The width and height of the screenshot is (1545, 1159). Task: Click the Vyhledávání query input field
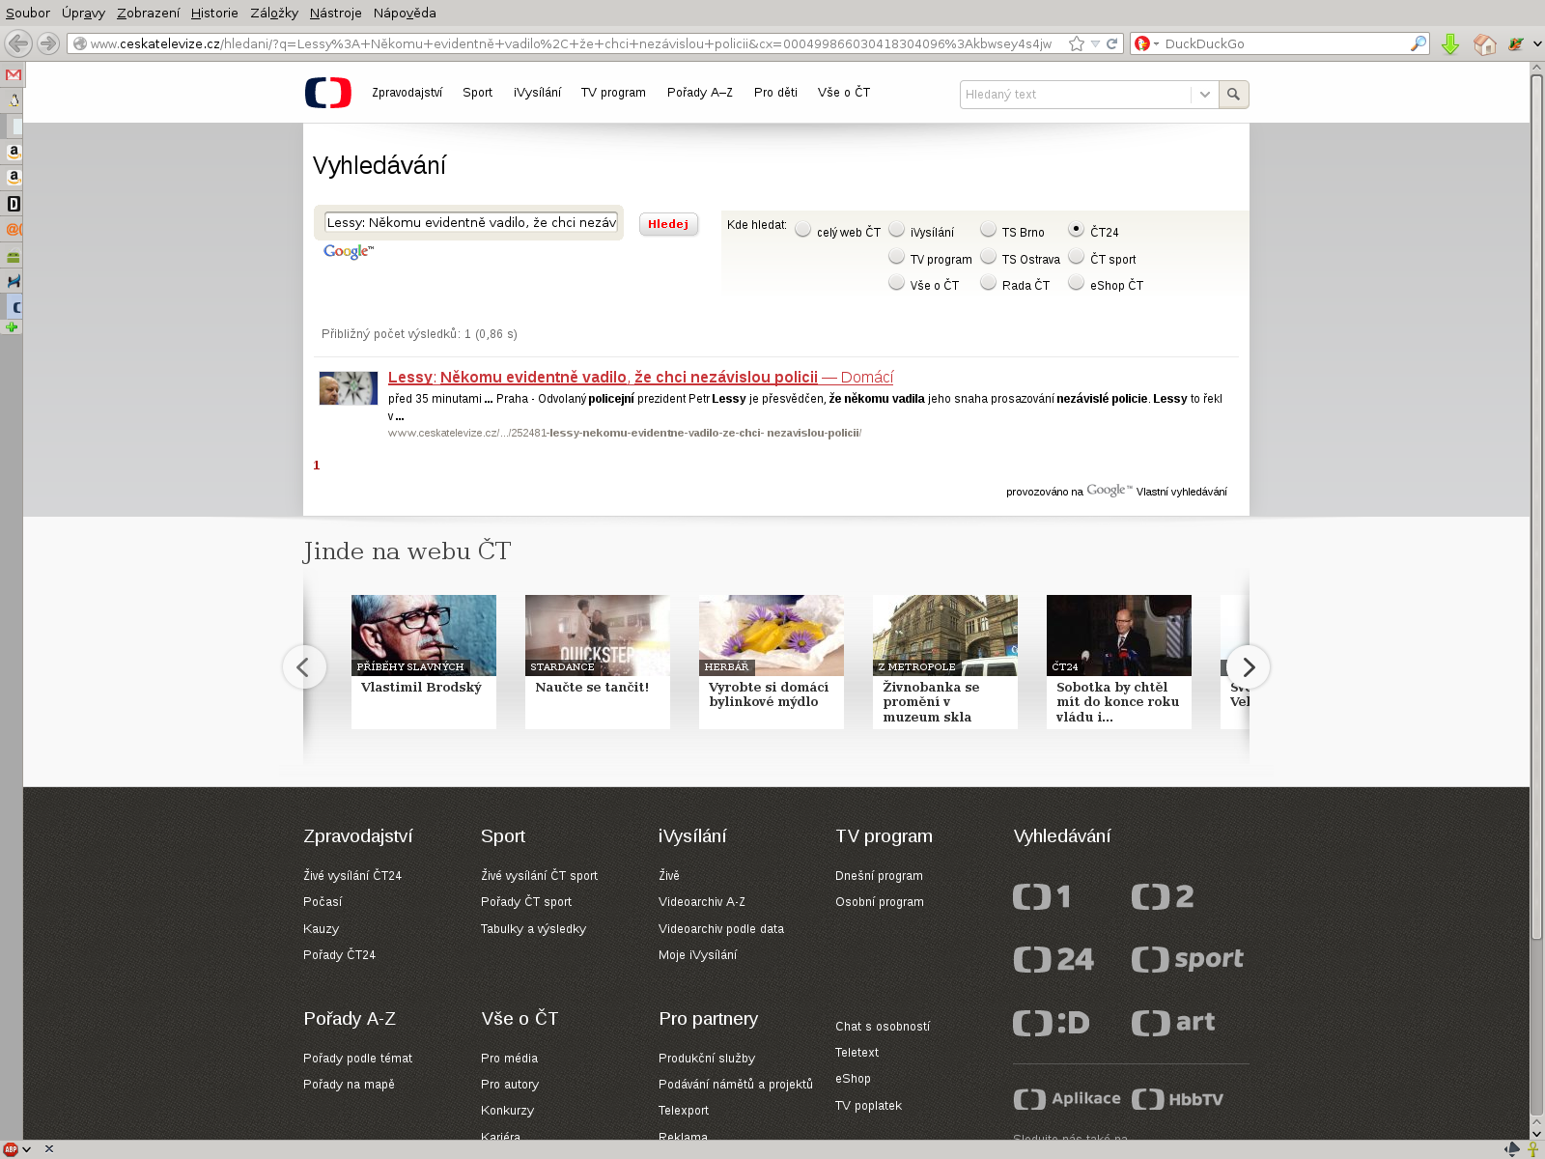[471, 222]
